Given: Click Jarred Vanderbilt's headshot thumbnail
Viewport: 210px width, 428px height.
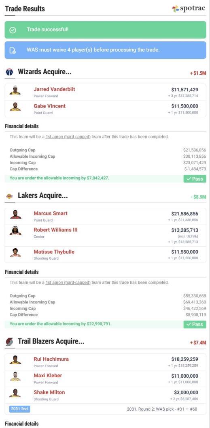Looking at the screenshot, I should pos(15,90).
